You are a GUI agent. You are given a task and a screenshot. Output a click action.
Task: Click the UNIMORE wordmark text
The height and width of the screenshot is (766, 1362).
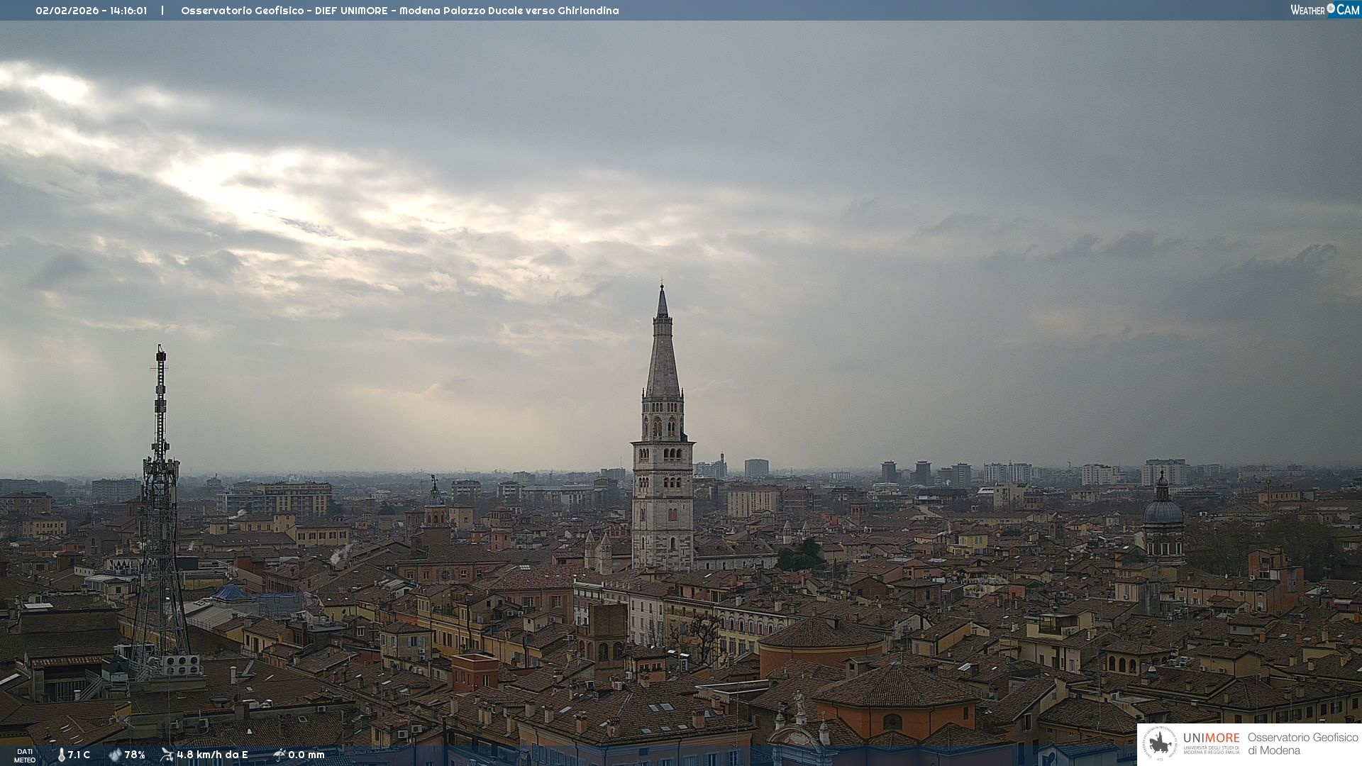tap(1211, 738)
